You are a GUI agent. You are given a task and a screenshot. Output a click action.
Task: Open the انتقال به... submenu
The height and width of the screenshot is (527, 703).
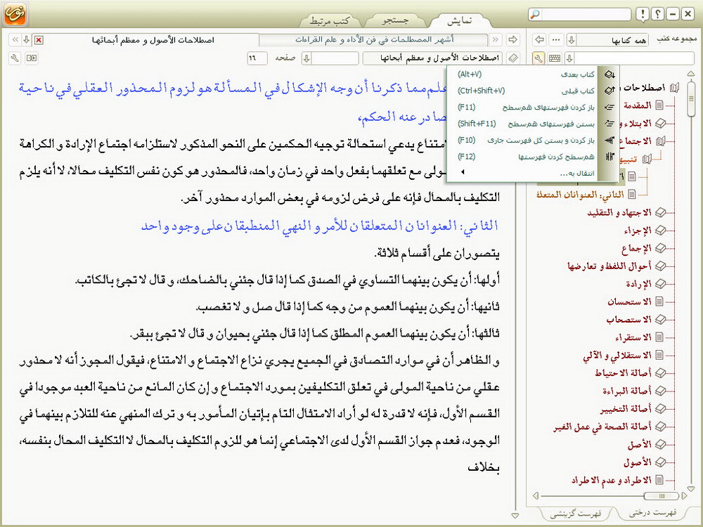tap(525, 173)
